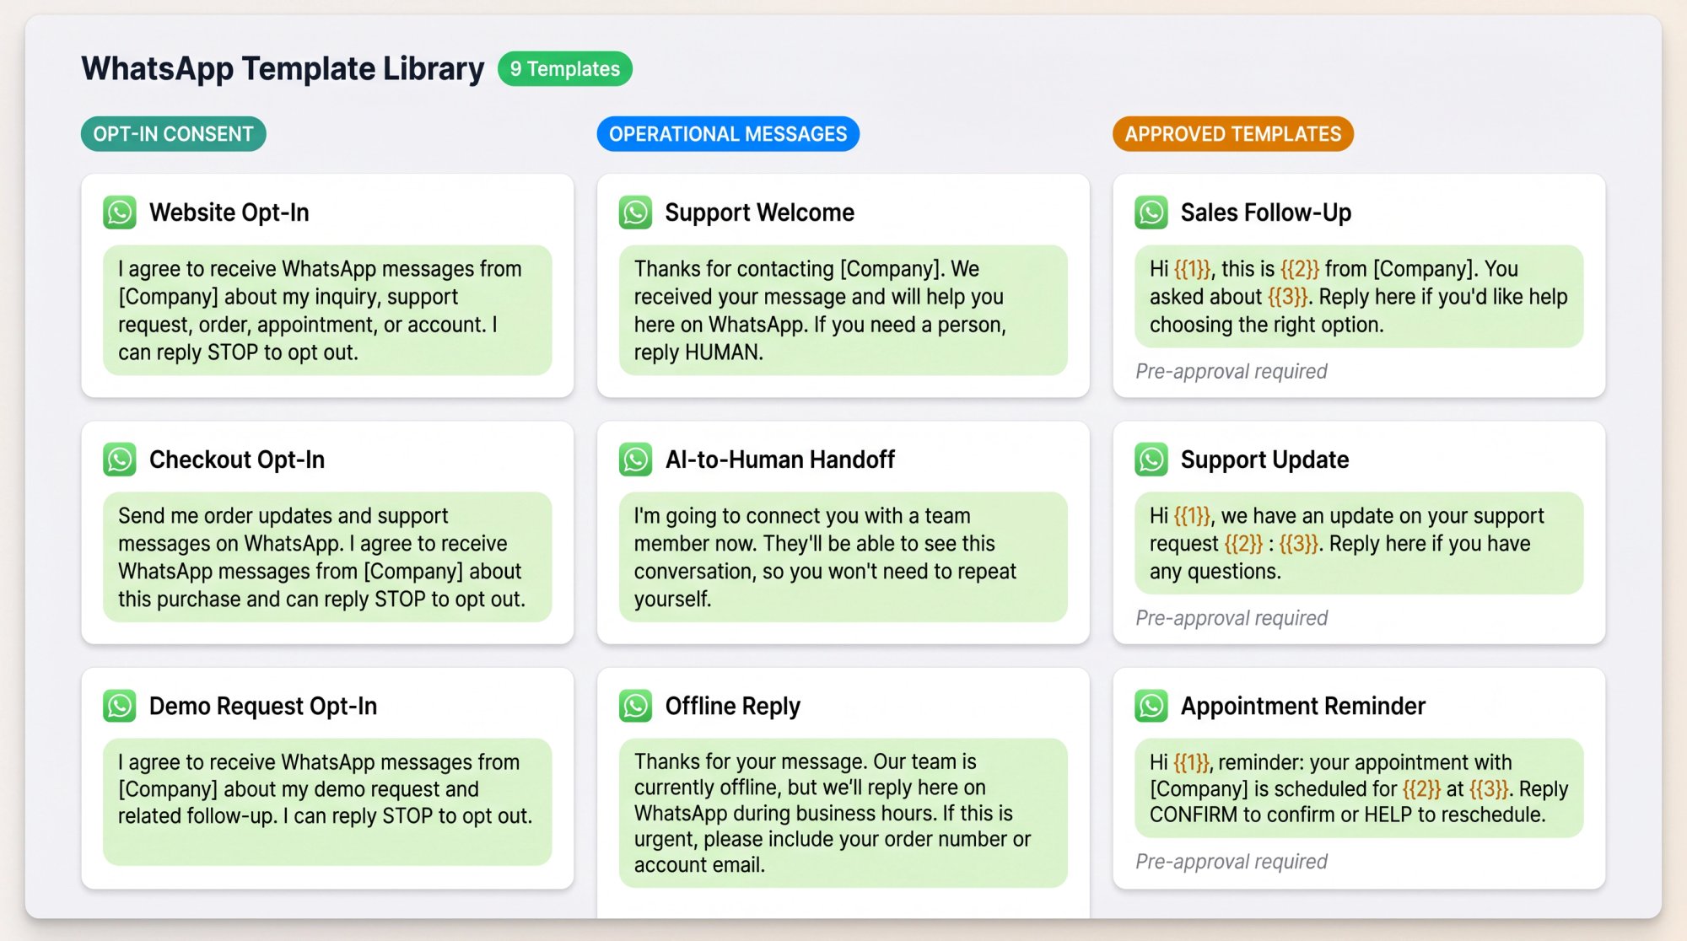Viewport: 1687px width, 941px height.
Task: Open the AI-to-Human Handoff card title
Action: (780, 460)
